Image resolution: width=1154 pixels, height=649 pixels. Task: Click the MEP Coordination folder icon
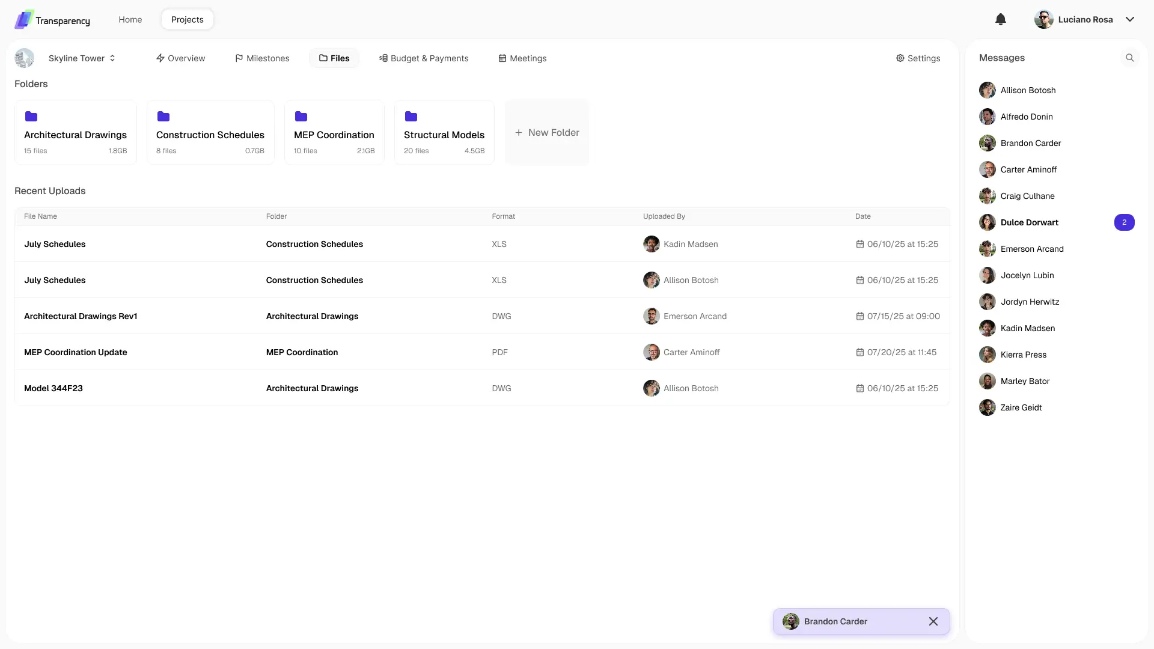[x=301, y=117]
